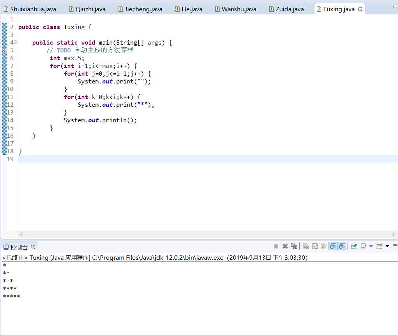Click the terminated Tuxing launch description
Screen dimensions: 398x335
[155, 258]
